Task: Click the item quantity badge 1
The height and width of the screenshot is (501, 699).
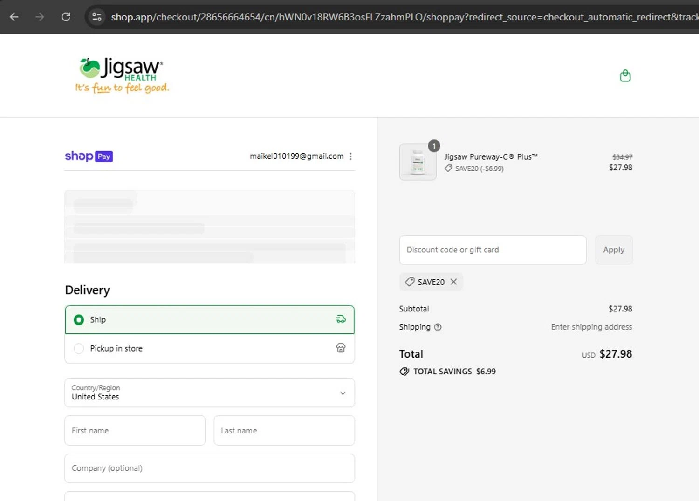Action: click(434, 146)
